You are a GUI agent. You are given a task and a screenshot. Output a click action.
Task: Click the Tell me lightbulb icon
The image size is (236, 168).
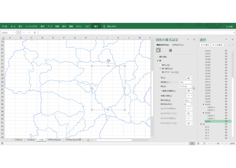104,26
